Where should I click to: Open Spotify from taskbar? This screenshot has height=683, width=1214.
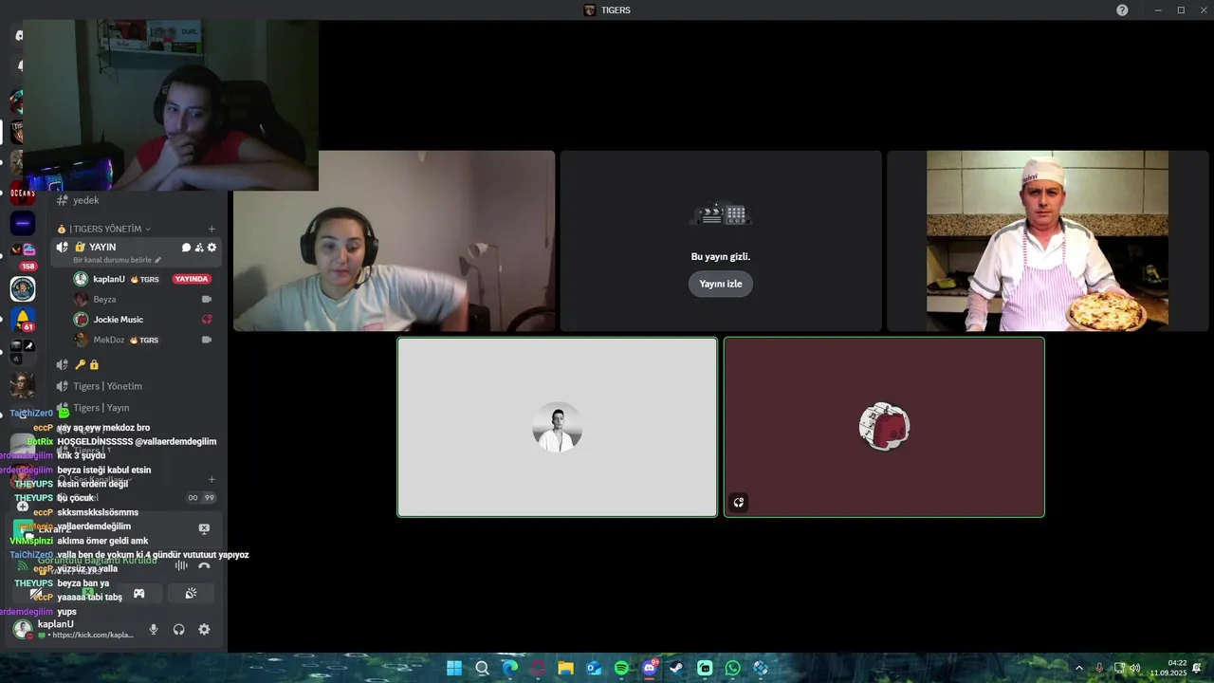click(621, 668)
